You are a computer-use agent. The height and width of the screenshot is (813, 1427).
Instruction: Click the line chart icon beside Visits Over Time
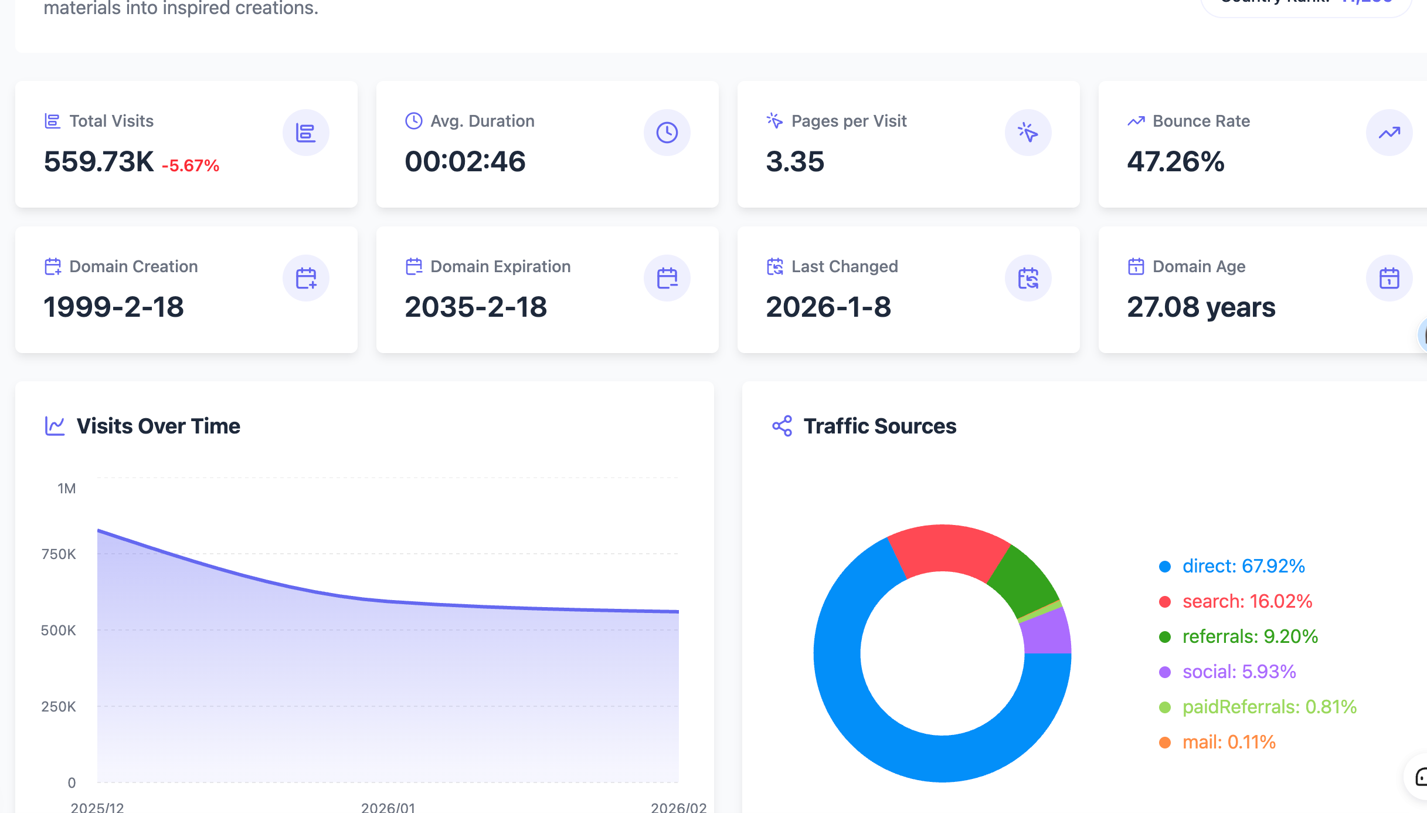(55, 426)
